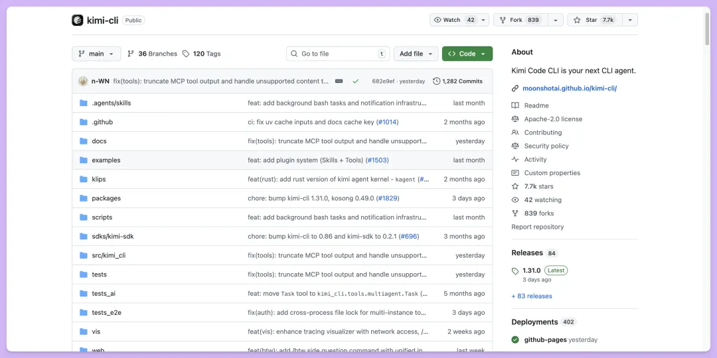This screenshot has height=358, width=717.
Task: Open the main branch selector dropdown
Action: (96, 54)
